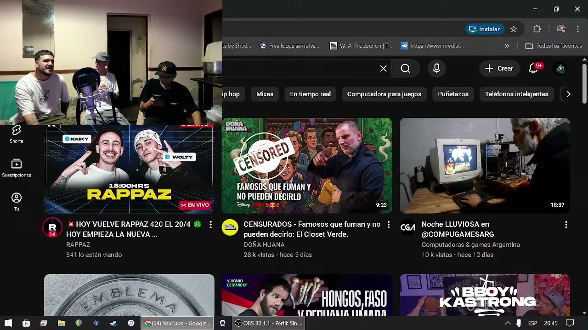This screenshot has height=330, width=588.
Task: Open the mediafire bookmark
Action: click(x=432, y=46)
